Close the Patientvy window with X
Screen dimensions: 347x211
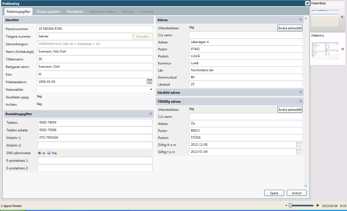point(307,3)
